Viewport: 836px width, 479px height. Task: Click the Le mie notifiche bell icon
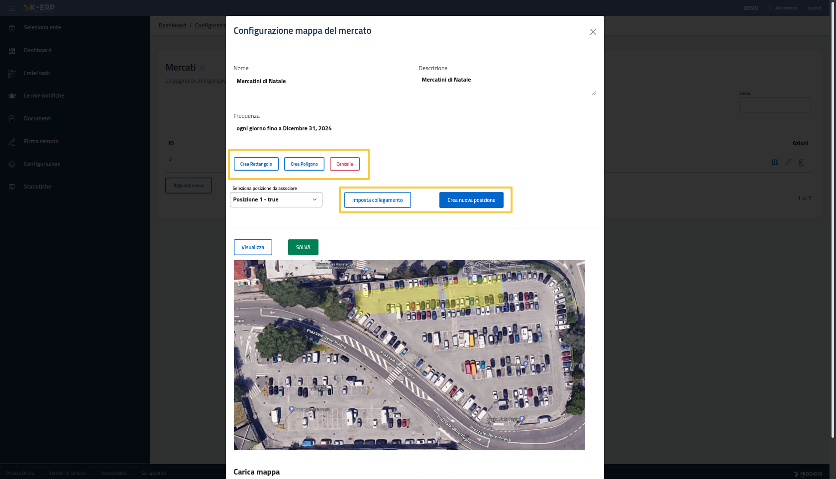[x=12, y=96]
